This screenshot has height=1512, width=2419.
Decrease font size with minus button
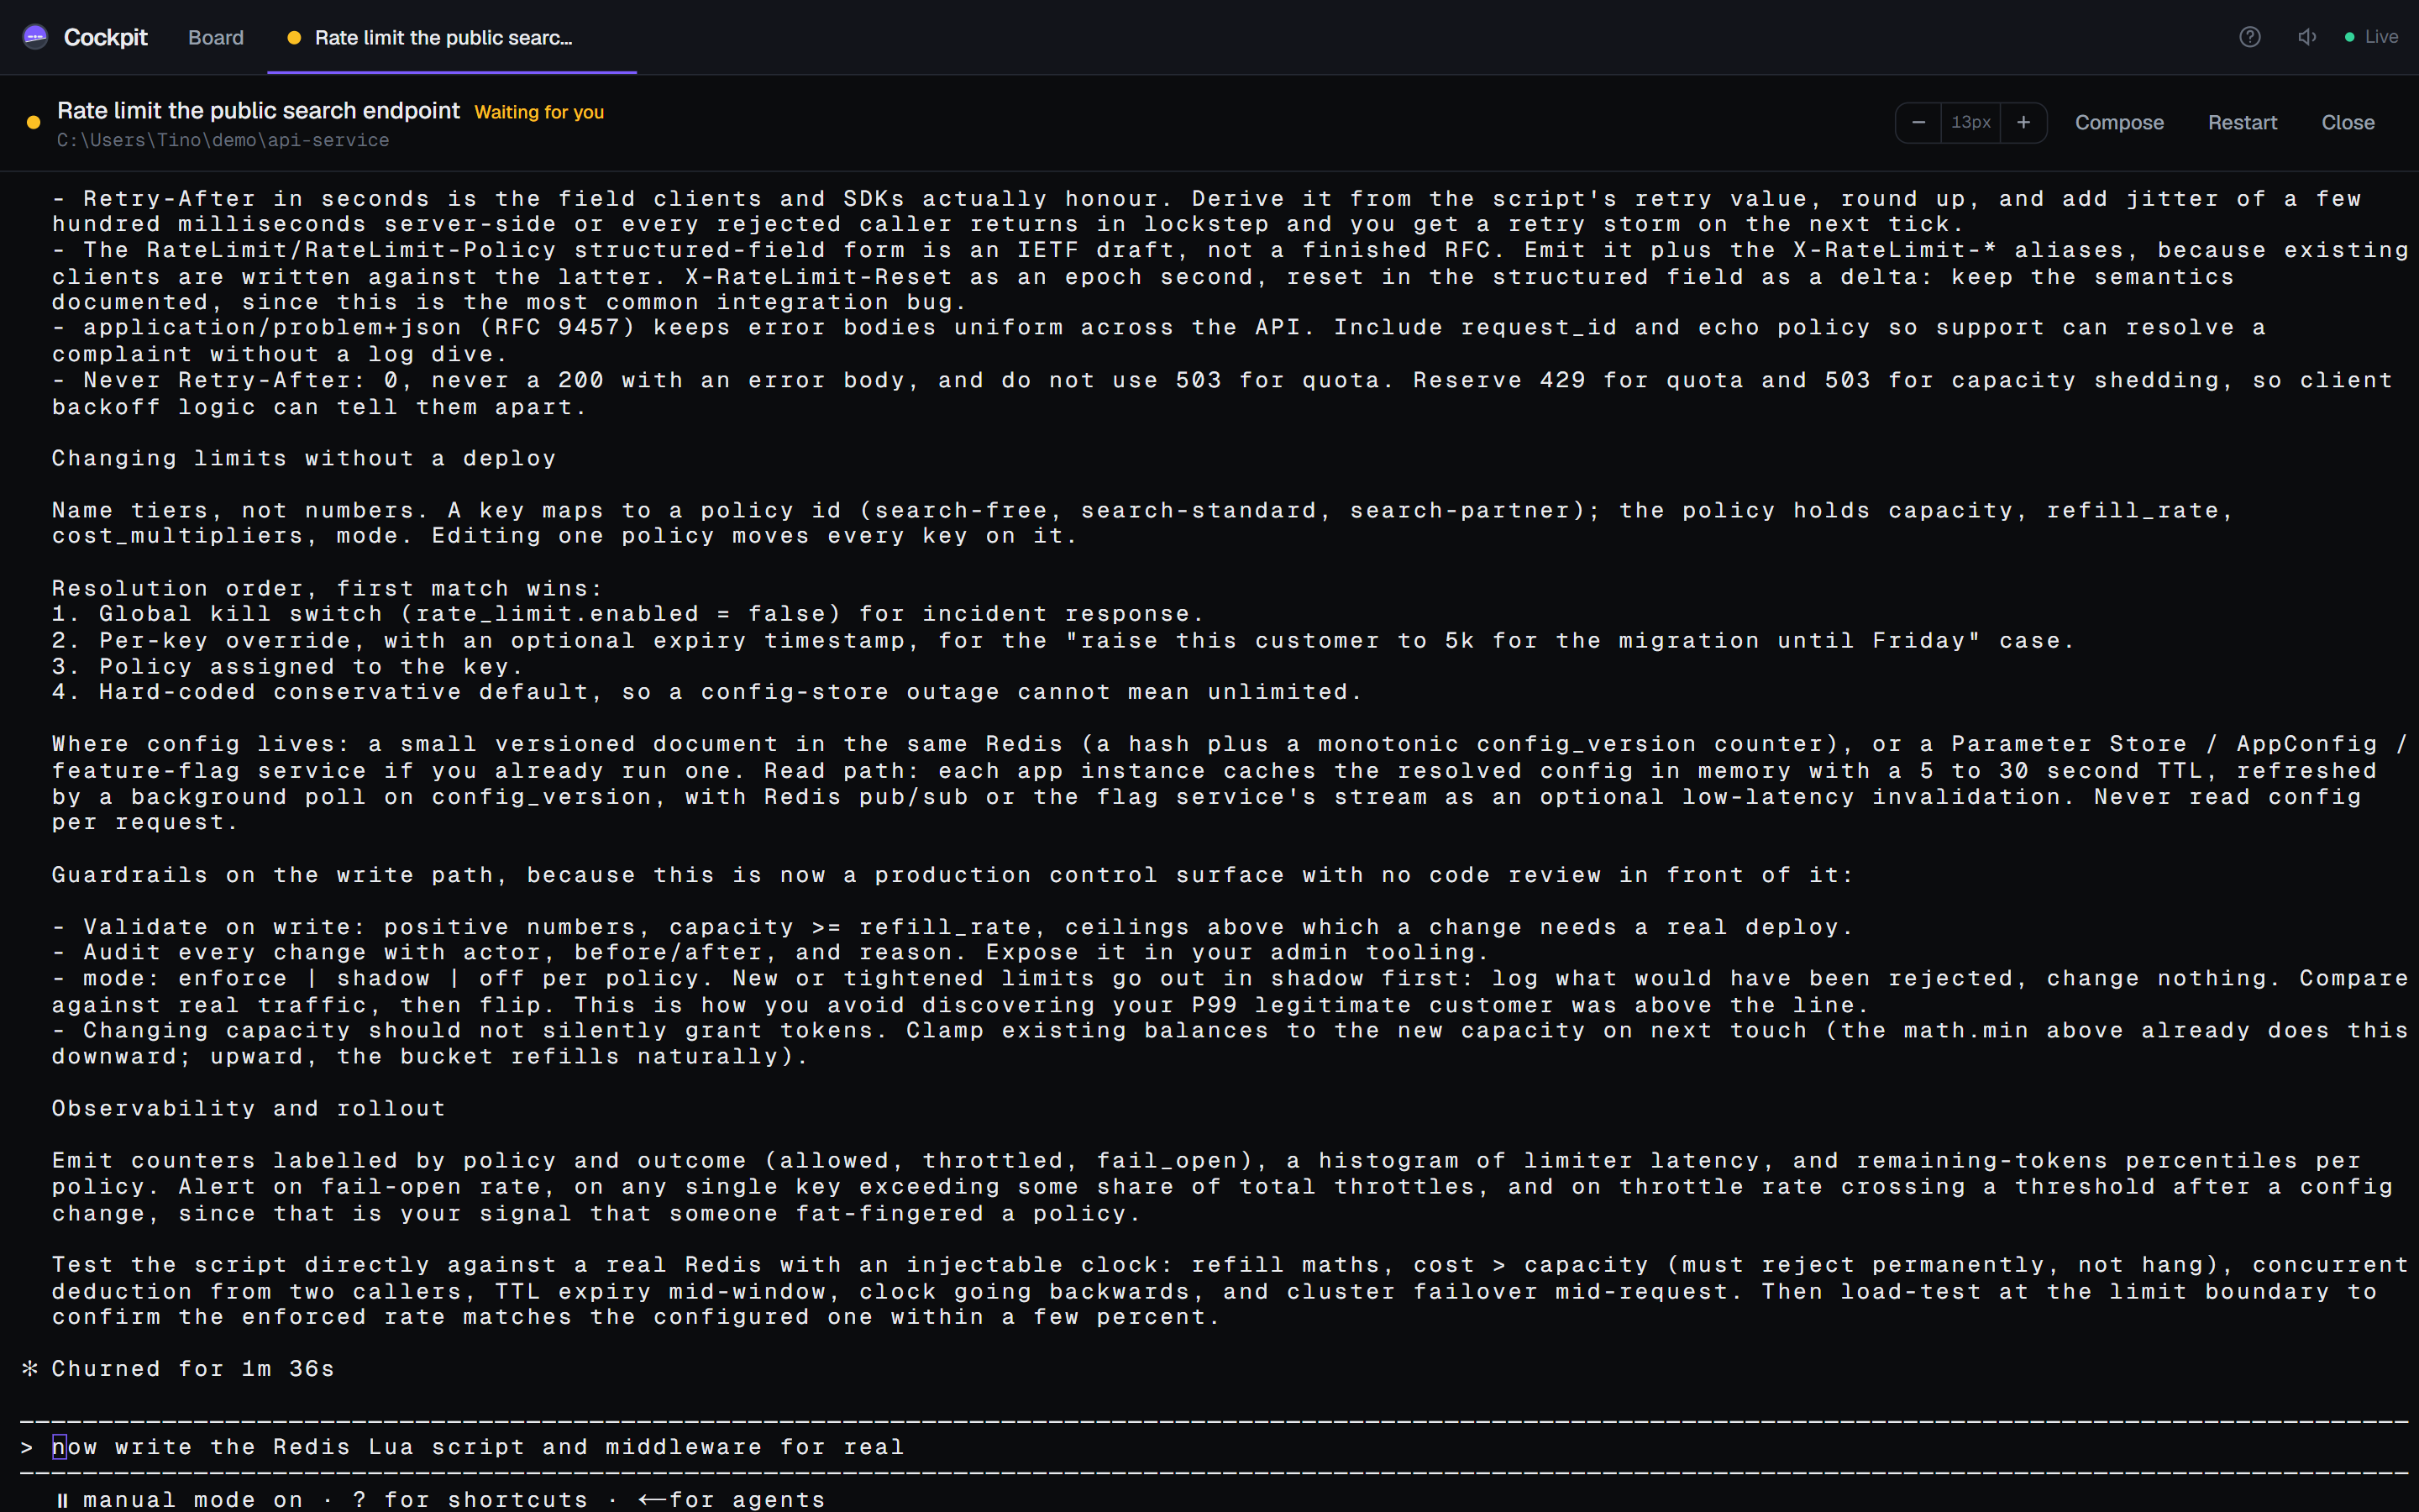click(1918, 122)
